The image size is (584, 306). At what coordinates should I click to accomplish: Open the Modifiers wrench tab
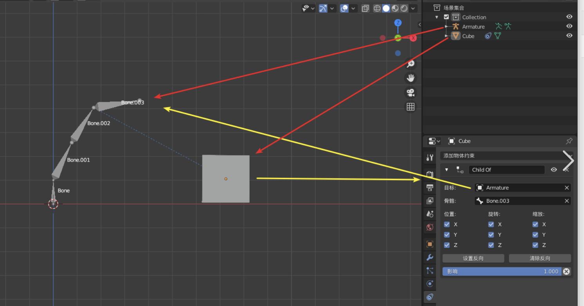(430, 257)
